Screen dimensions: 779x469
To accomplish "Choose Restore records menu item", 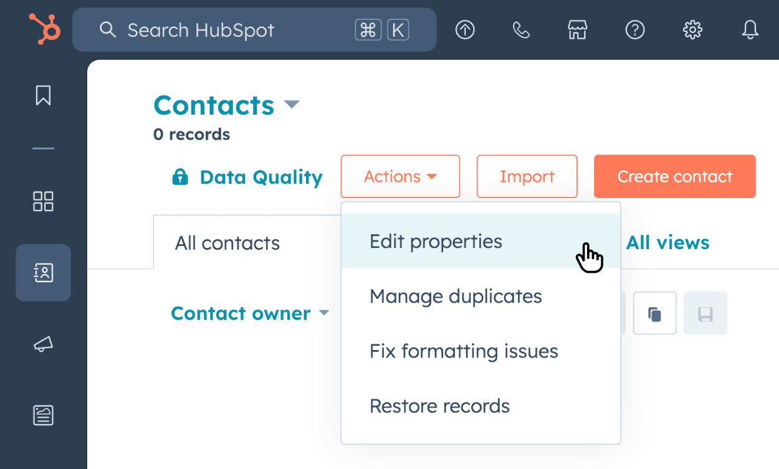I will point(480,405).
